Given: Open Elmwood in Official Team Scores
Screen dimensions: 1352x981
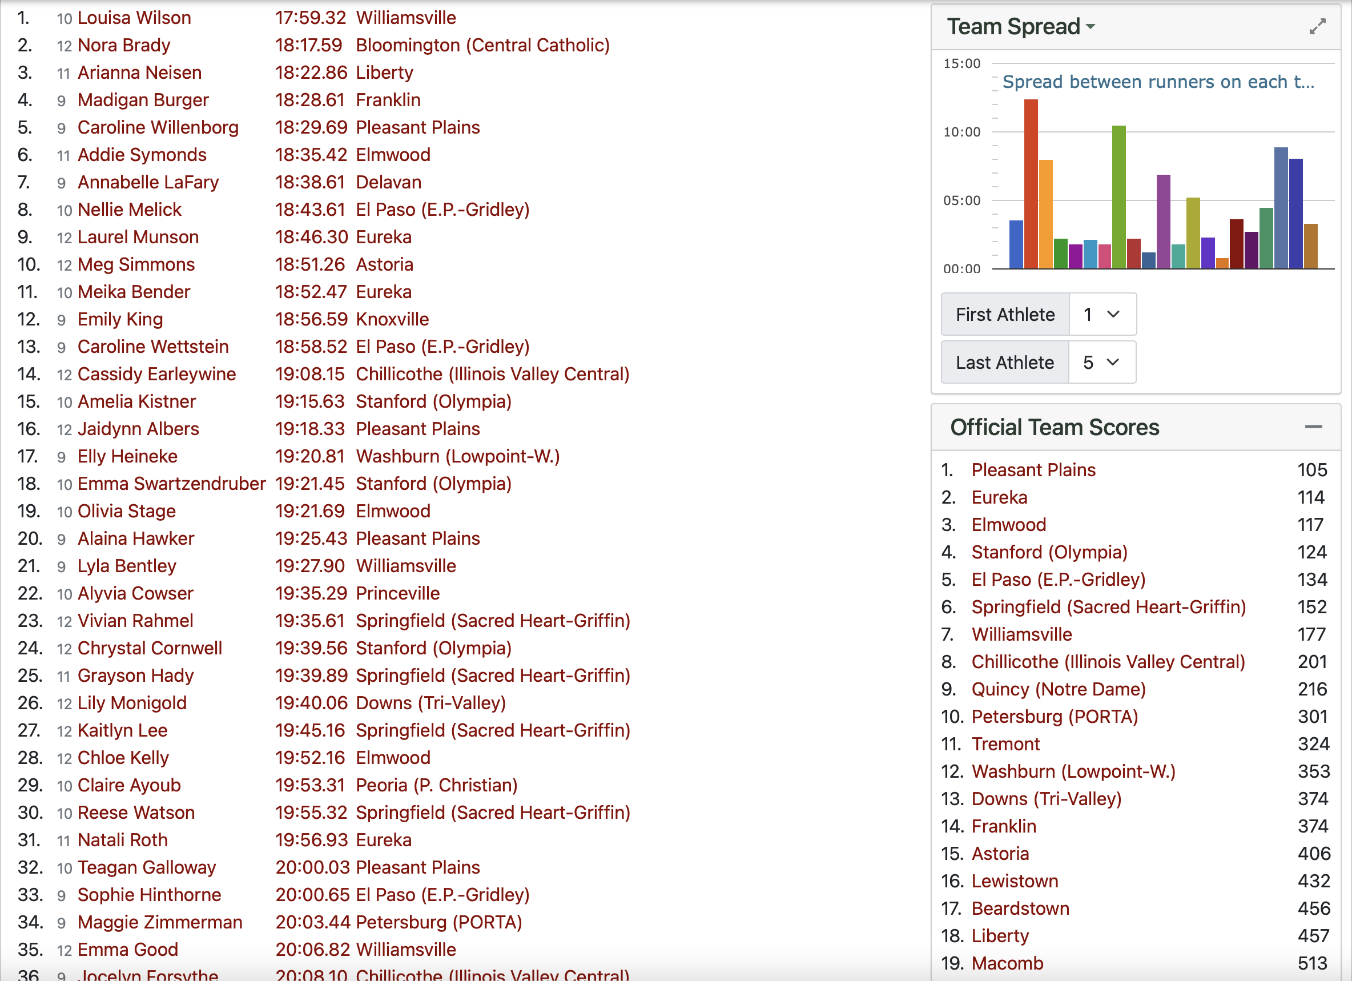Looking at the screenshot, I should pyautogui.click(x=1009, y=525).
